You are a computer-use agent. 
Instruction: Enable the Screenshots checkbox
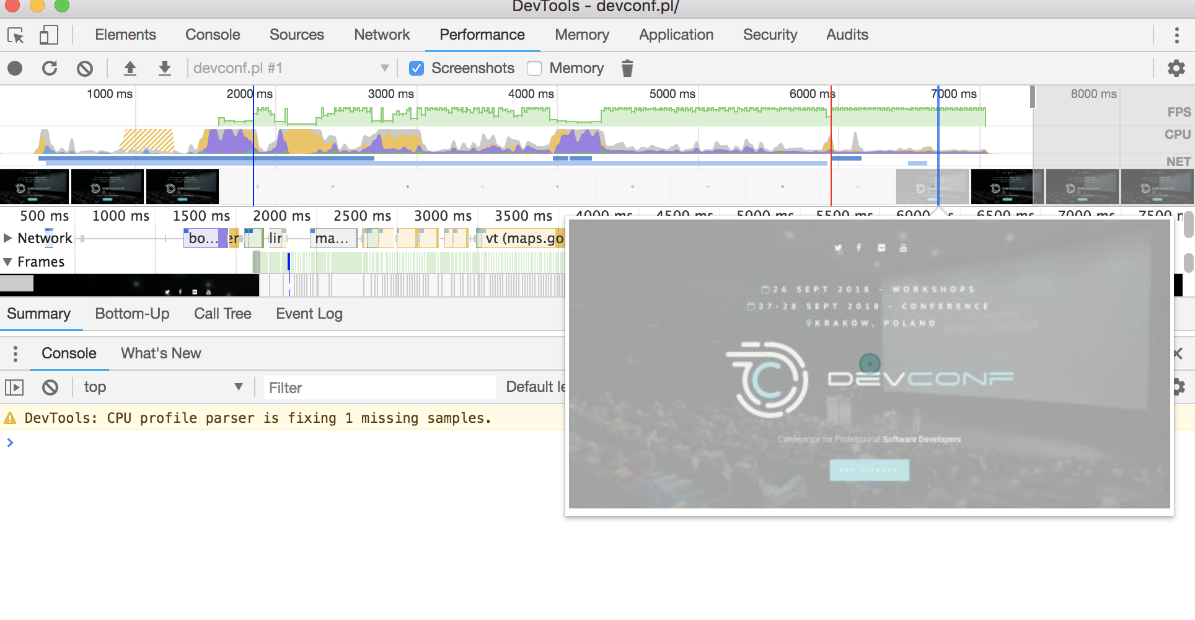tap(417, 68)
